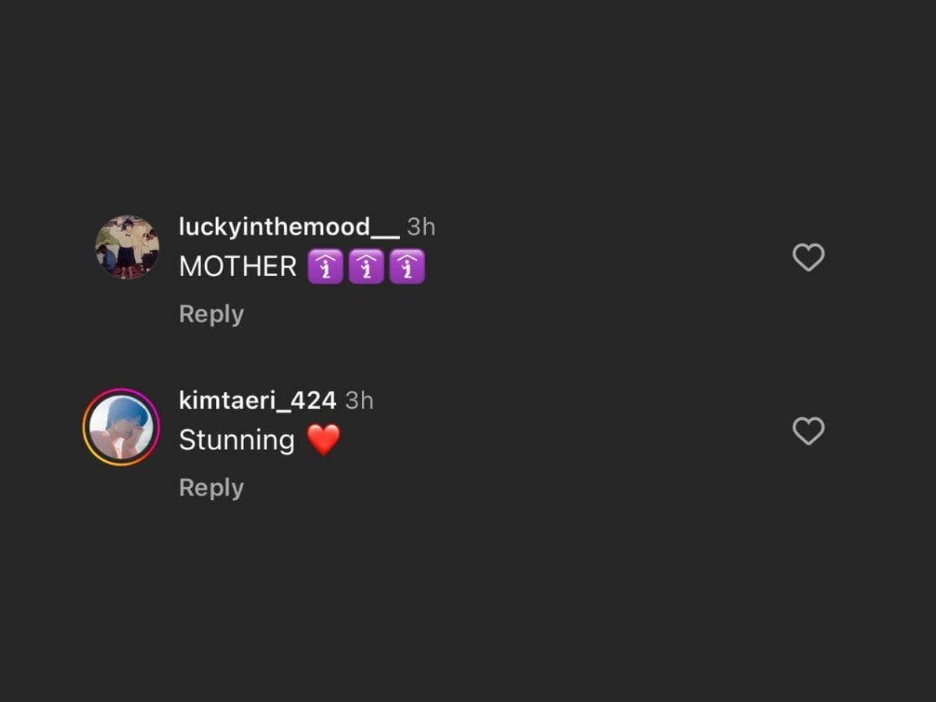
Task: Reply to the Stunning comment
Action: [211, 487]
